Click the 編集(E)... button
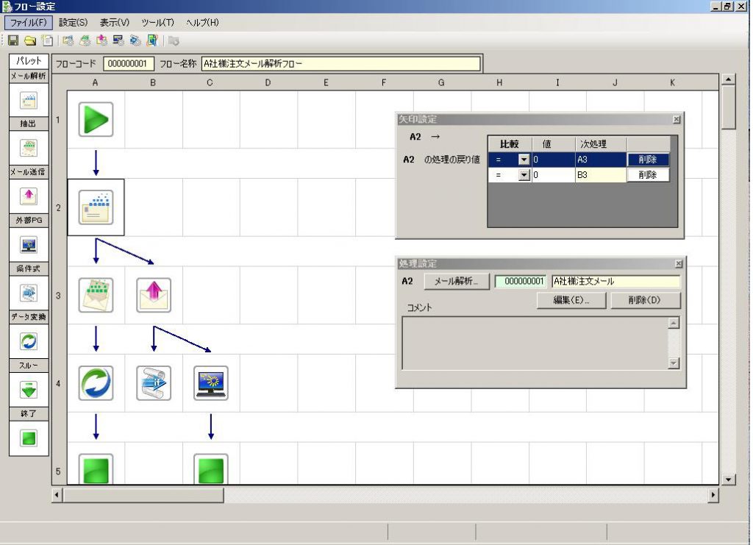This screenshot has height=545, width=753. [571, 300]
